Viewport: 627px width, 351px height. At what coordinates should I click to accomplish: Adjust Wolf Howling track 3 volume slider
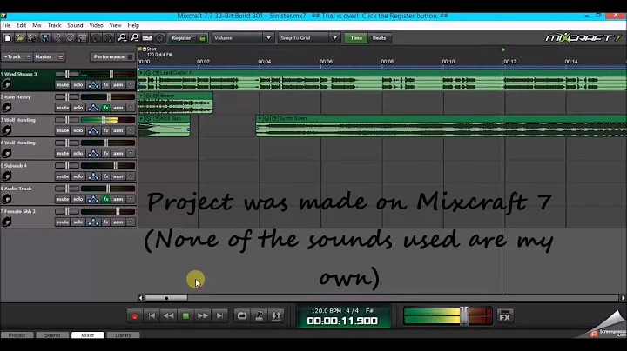[103, 120]
